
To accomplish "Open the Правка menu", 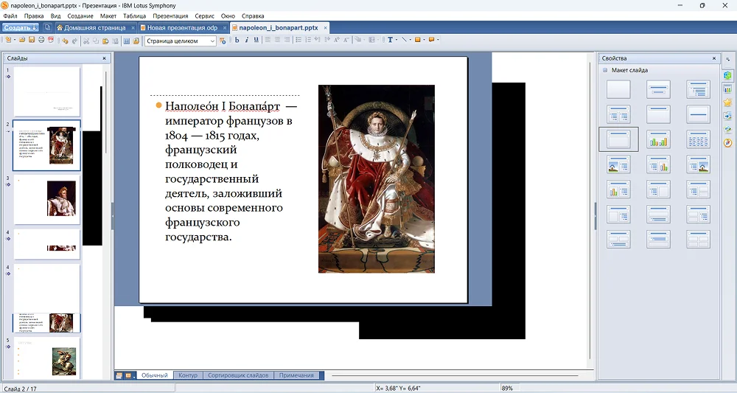I will tap(34, 16).
